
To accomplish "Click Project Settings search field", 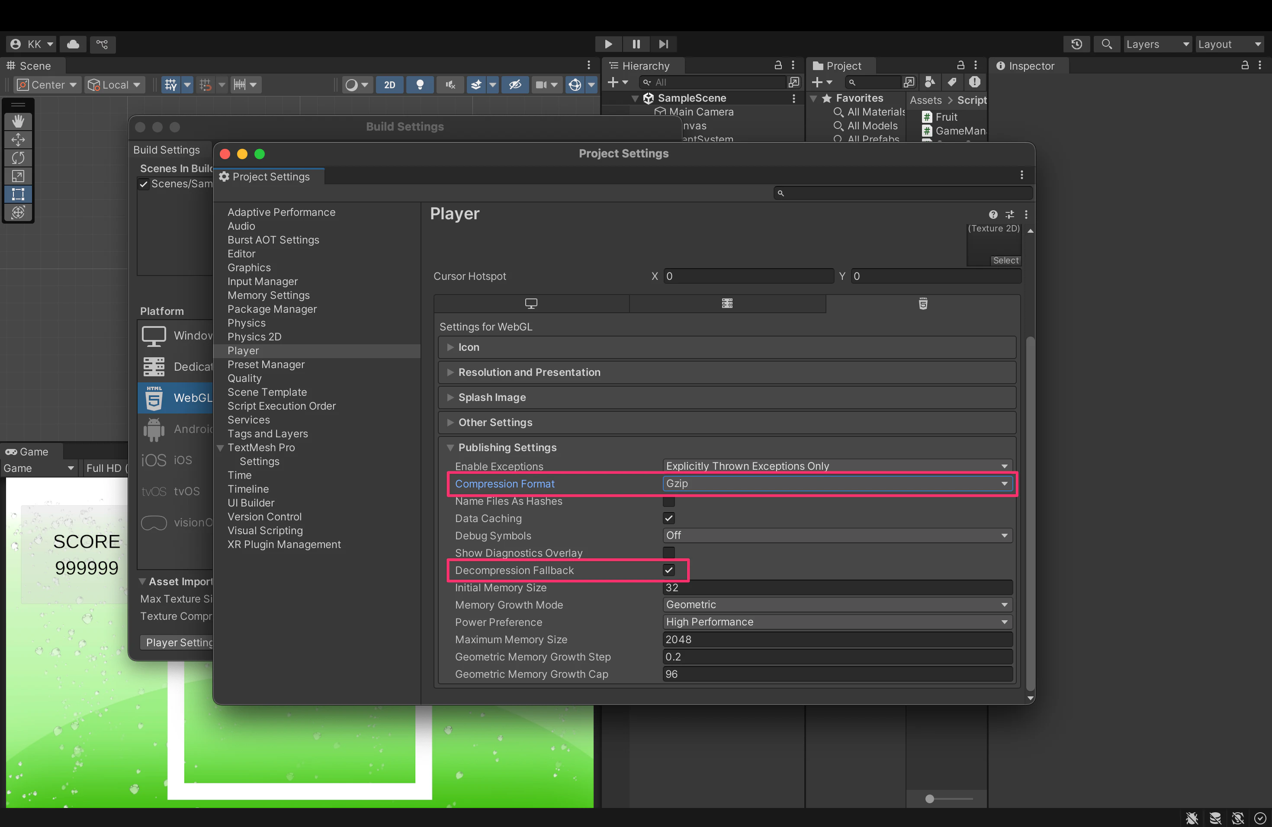I will [x=903, y=193].
